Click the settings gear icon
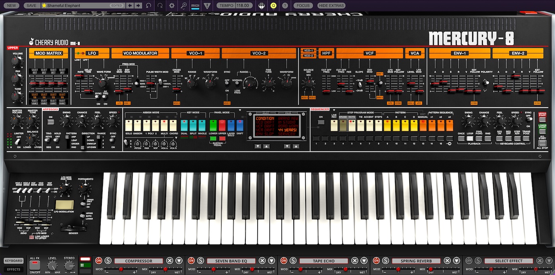The image size is (555, 275). click(172, 6)
